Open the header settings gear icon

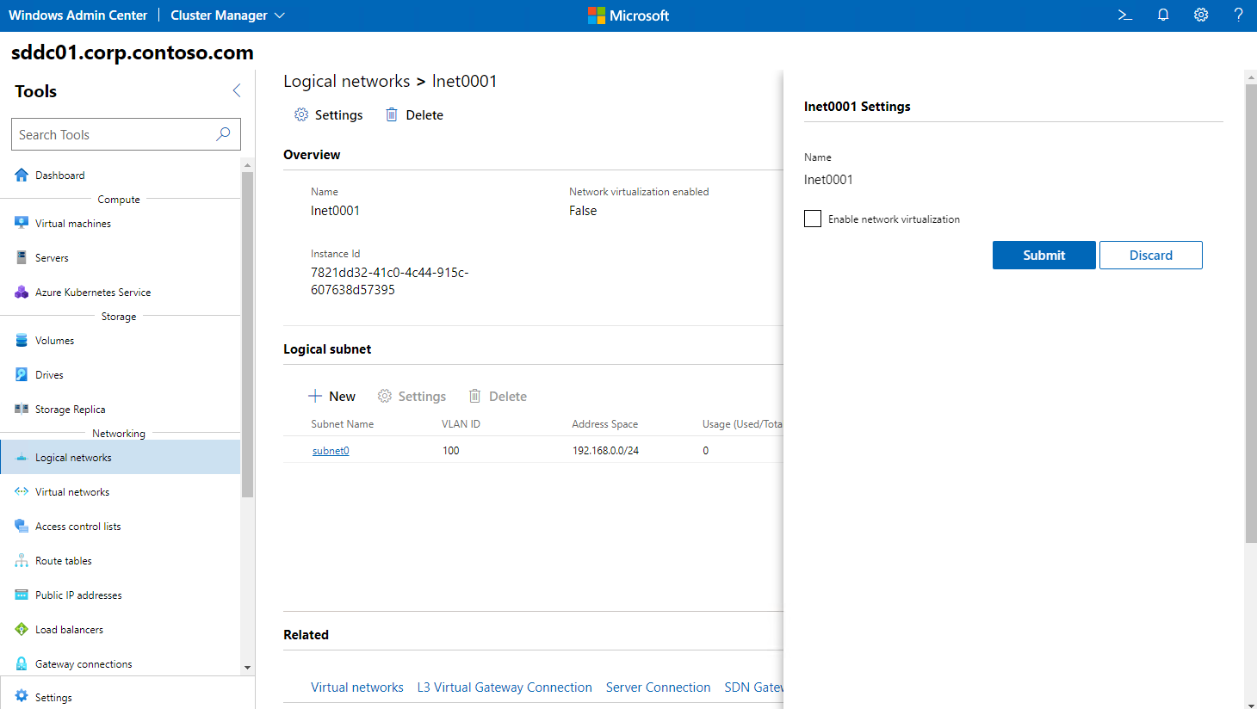click(1201, 15)
